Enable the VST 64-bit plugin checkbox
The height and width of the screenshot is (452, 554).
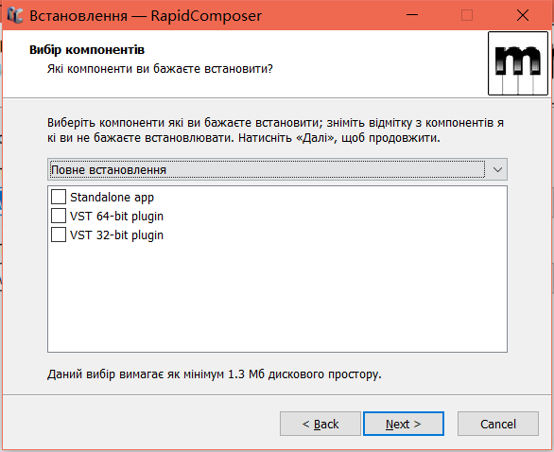point(59,216)
